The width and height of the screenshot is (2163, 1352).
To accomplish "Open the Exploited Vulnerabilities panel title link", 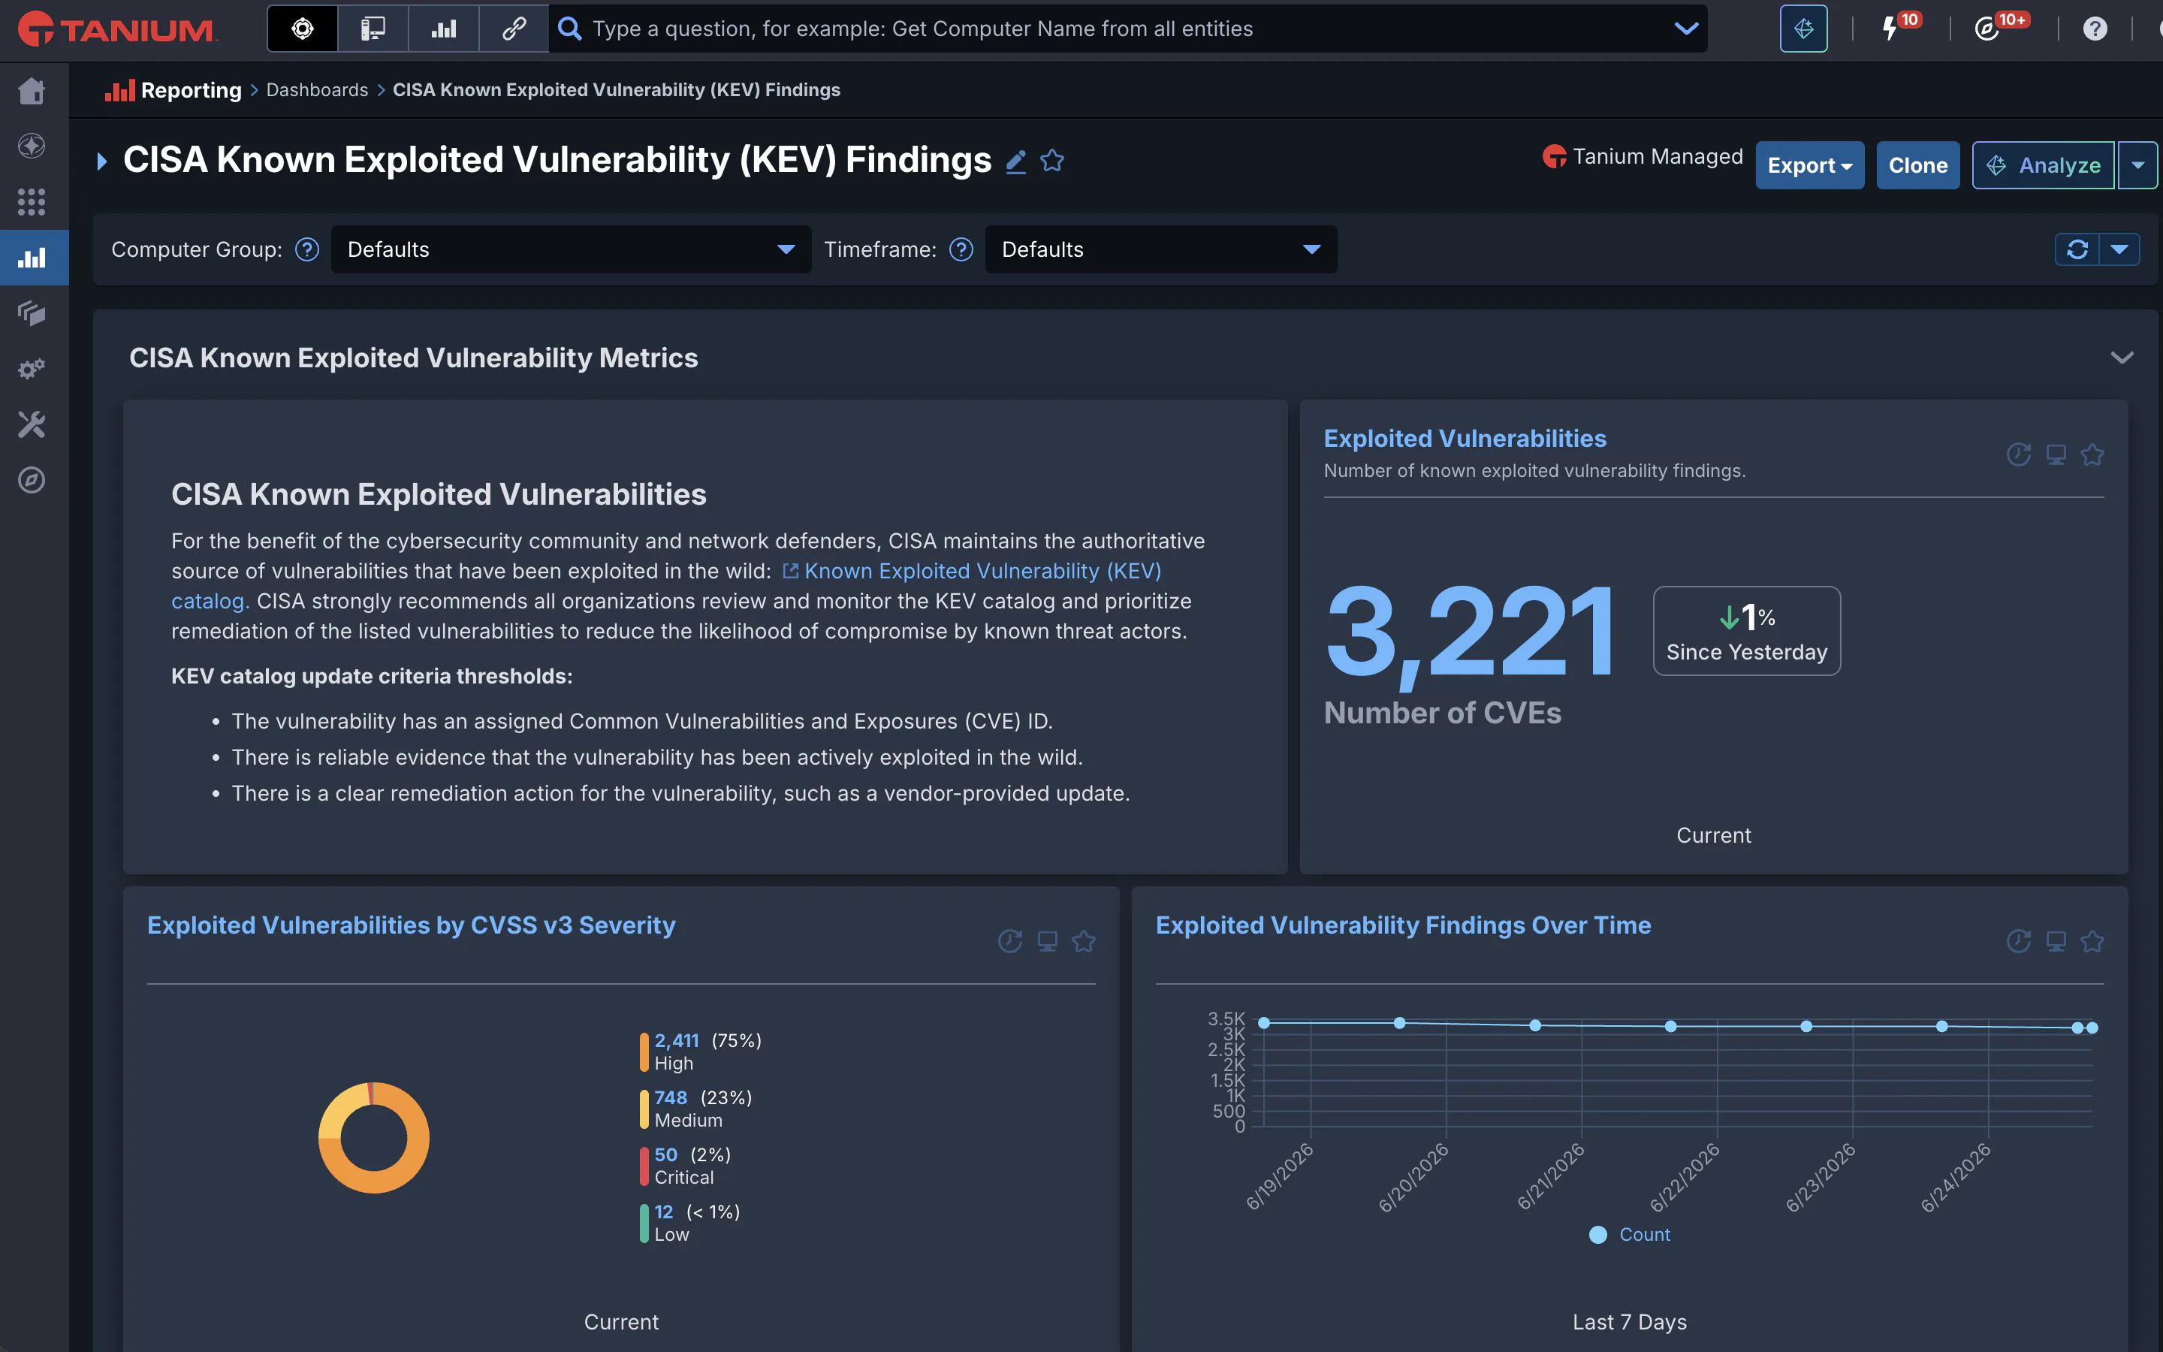I will click(x=1464, y=438).
